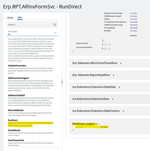This screenshot has width=150, height=151.
Task: Click the RunDirect description text
Action: pyautogui.click(x=30, y=124)
